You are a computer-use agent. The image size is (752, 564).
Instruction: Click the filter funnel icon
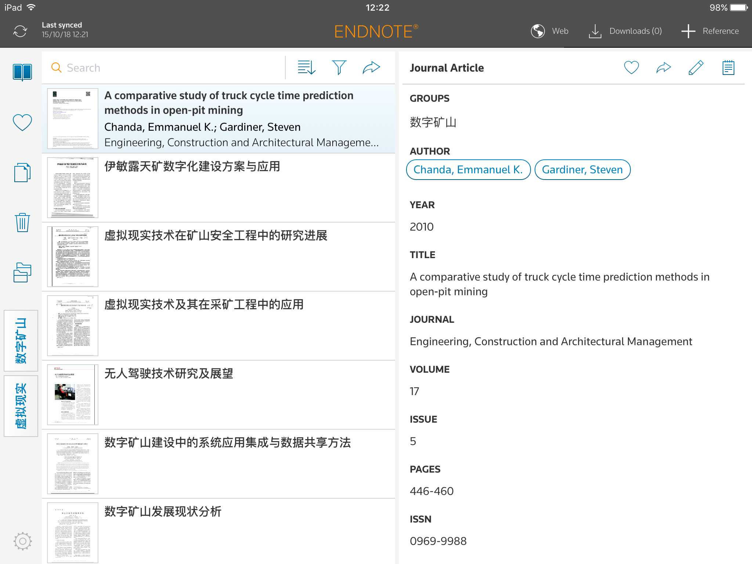(x=339, y=68)
